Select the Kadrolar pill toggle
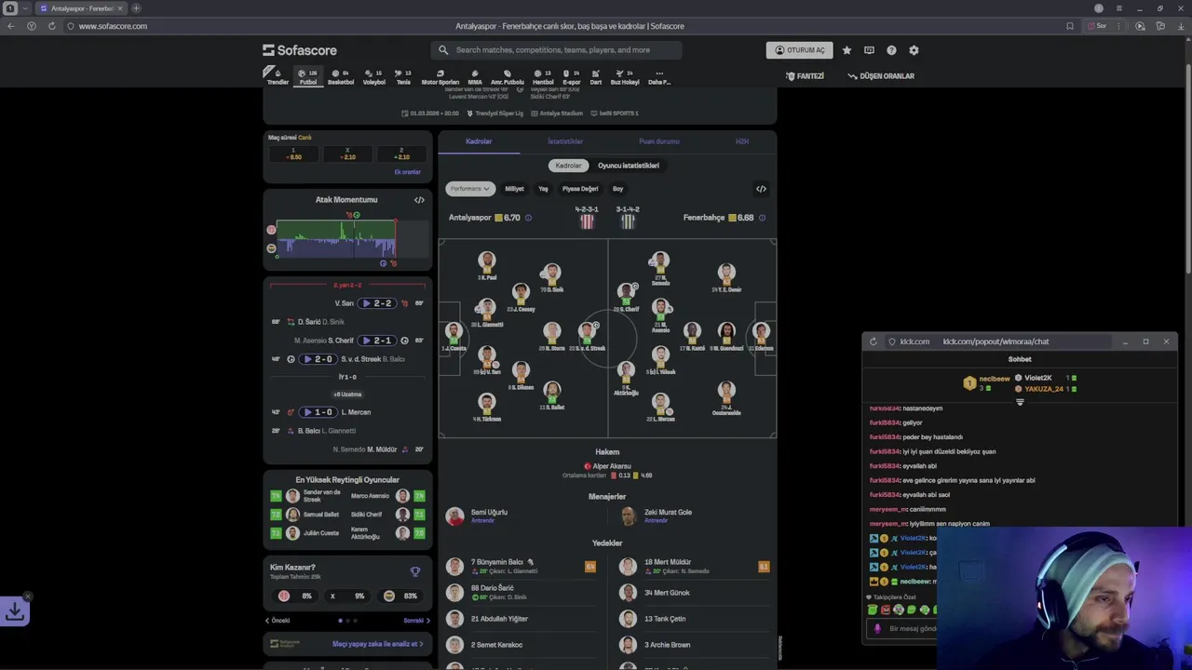Image resolution: width=1192 pixels, height=670 pixels. [568, 166]
